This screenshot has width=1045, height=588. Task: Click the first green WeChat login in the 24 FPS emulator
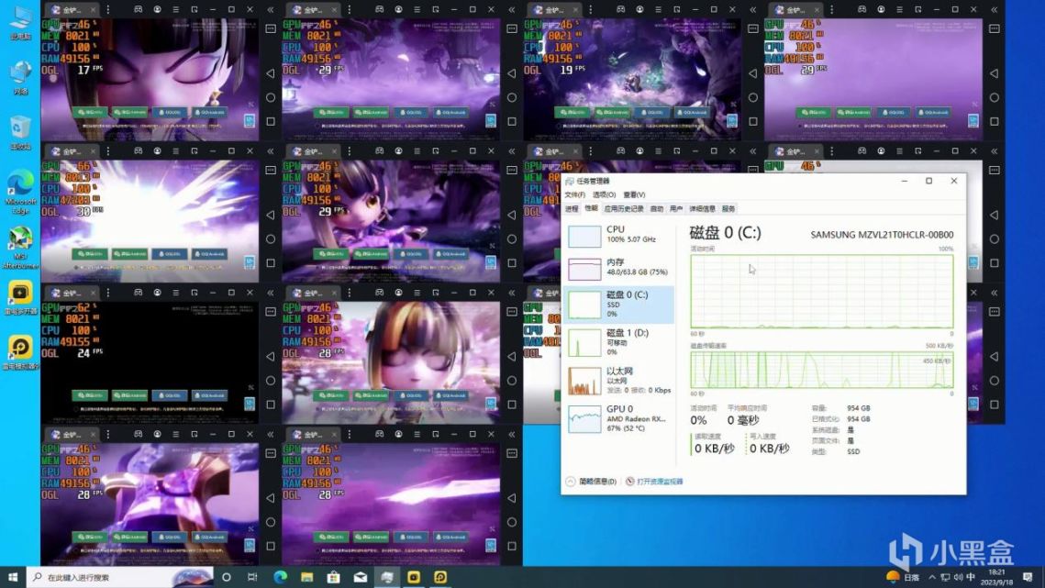[90, 395]
